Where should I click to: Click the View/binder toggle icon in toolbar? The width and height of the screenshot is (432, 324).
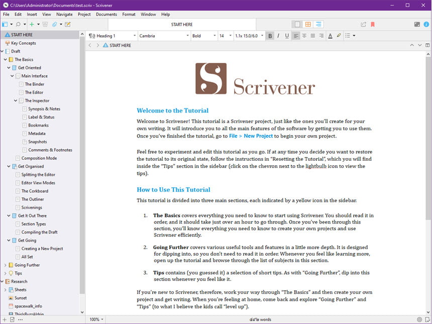pyautogui.click(x=5, y=25)
